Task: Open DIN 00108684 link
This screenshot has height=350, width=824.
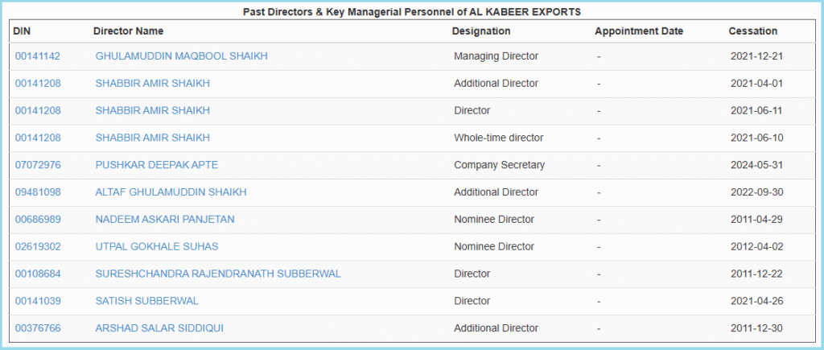Action: (38, 274)
